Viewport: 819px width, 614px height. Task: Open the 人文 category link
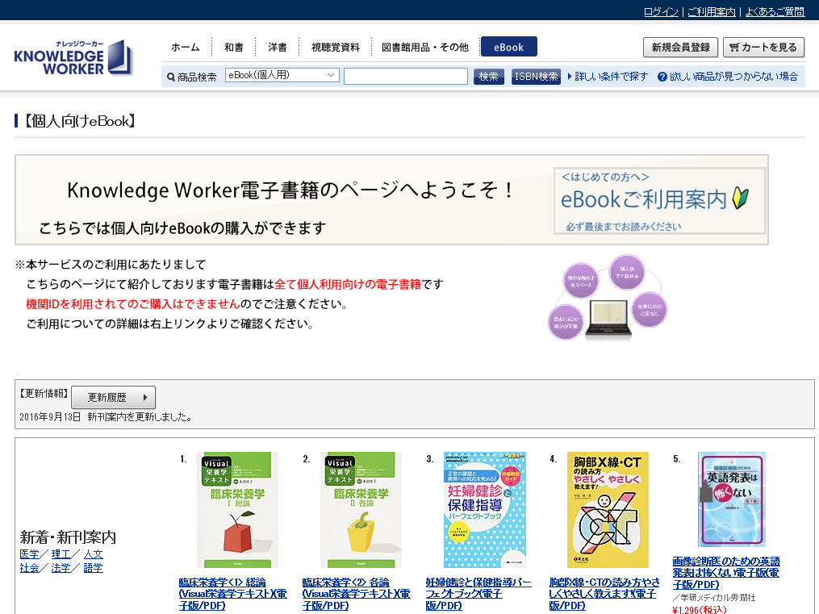(x=93, y=554)
